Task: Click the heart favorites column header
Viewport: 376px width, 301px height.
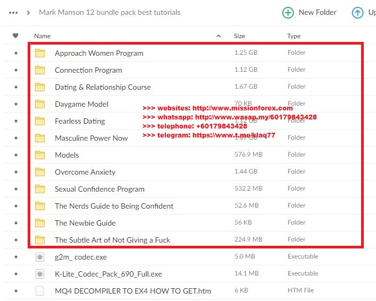Action: pyautogui.click(x=15, y=36)
